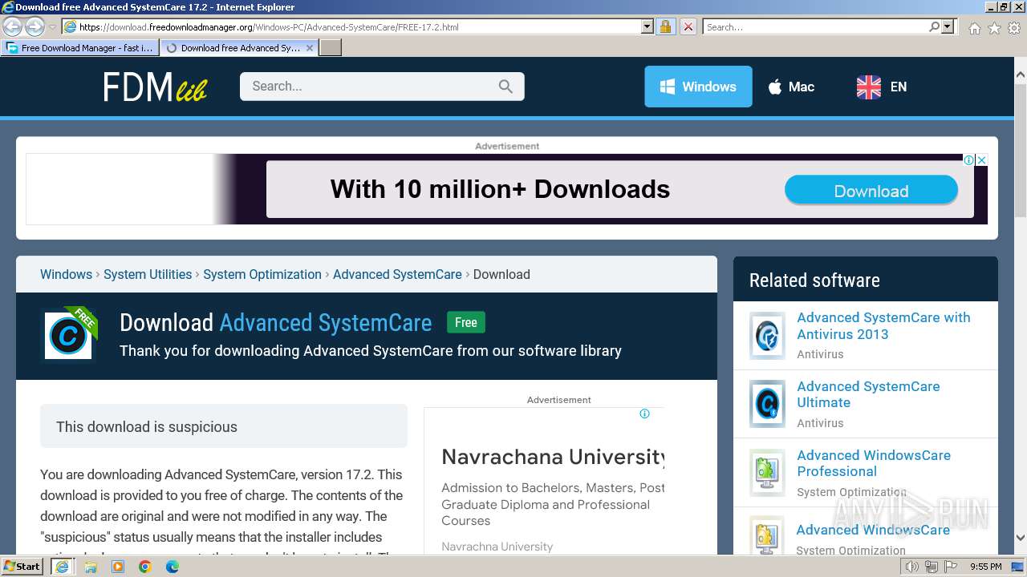The height and width of the screenshot is (577, 1027).
Task: Click the 9:55 PM taskbar clock
Action: tap(986, 567)
